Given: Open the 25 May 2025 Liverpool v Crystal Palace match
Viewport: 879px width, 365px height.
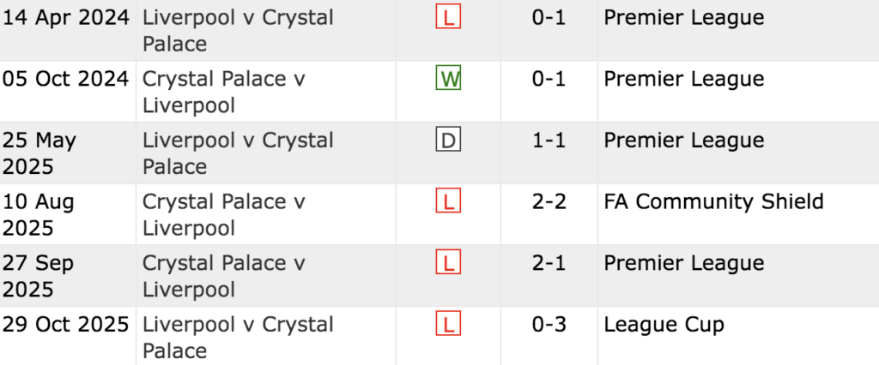Looking at the screenshot, I should coord(238,153).
